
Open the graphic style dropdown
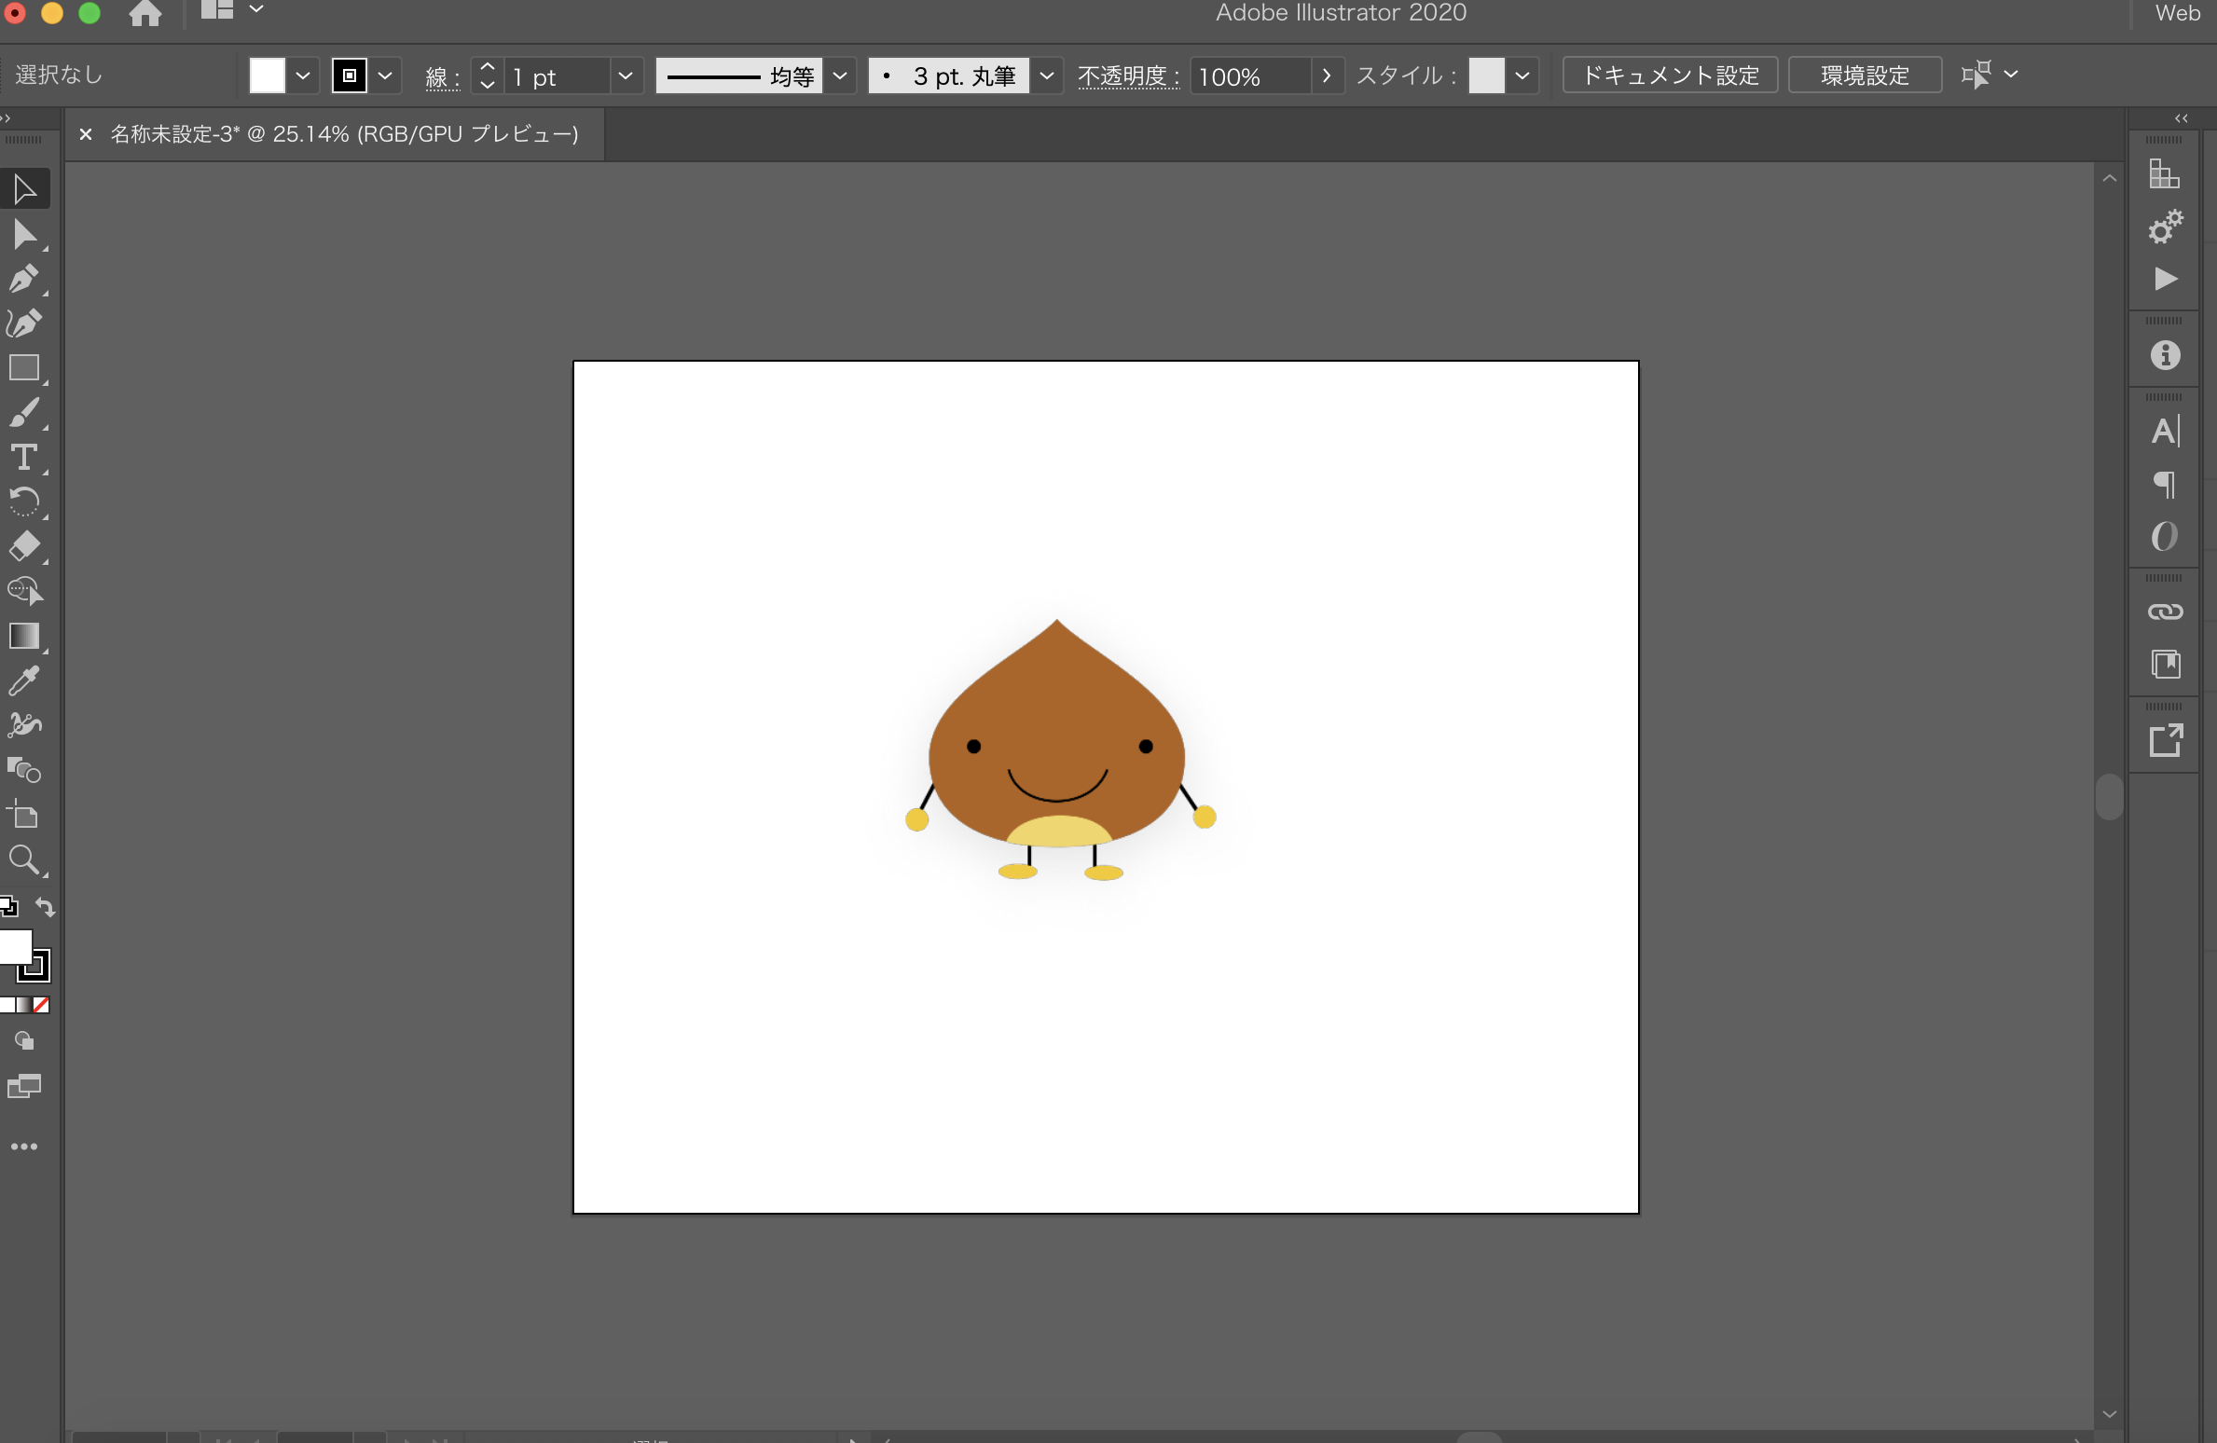(x=1522, y=76)
